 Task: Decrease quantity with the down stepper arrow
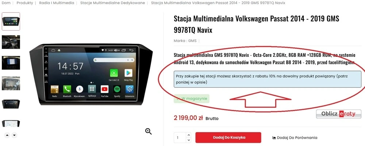[189, 140]
